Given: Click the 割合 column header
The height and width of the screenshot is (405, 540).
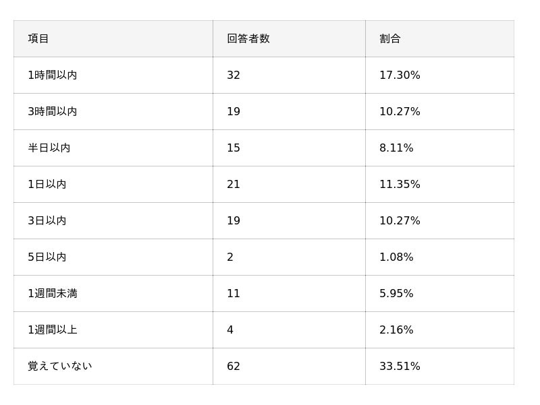Looking at the screenshot, I should coord(390,39).
